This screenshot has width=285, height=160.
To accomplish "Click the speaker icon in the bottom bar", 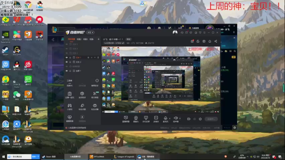I will (176, 118).
